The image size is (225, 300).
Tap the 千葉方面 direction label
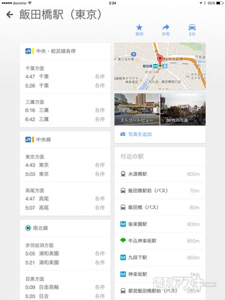click(35, 68)
